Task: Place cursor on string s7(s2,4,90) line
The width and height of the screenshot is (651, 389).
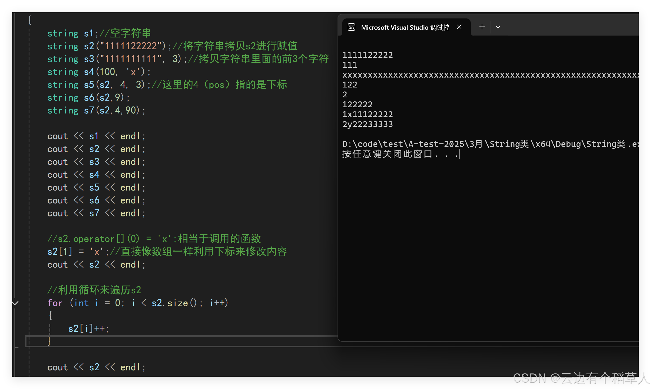Action: [x=96, y=110]
